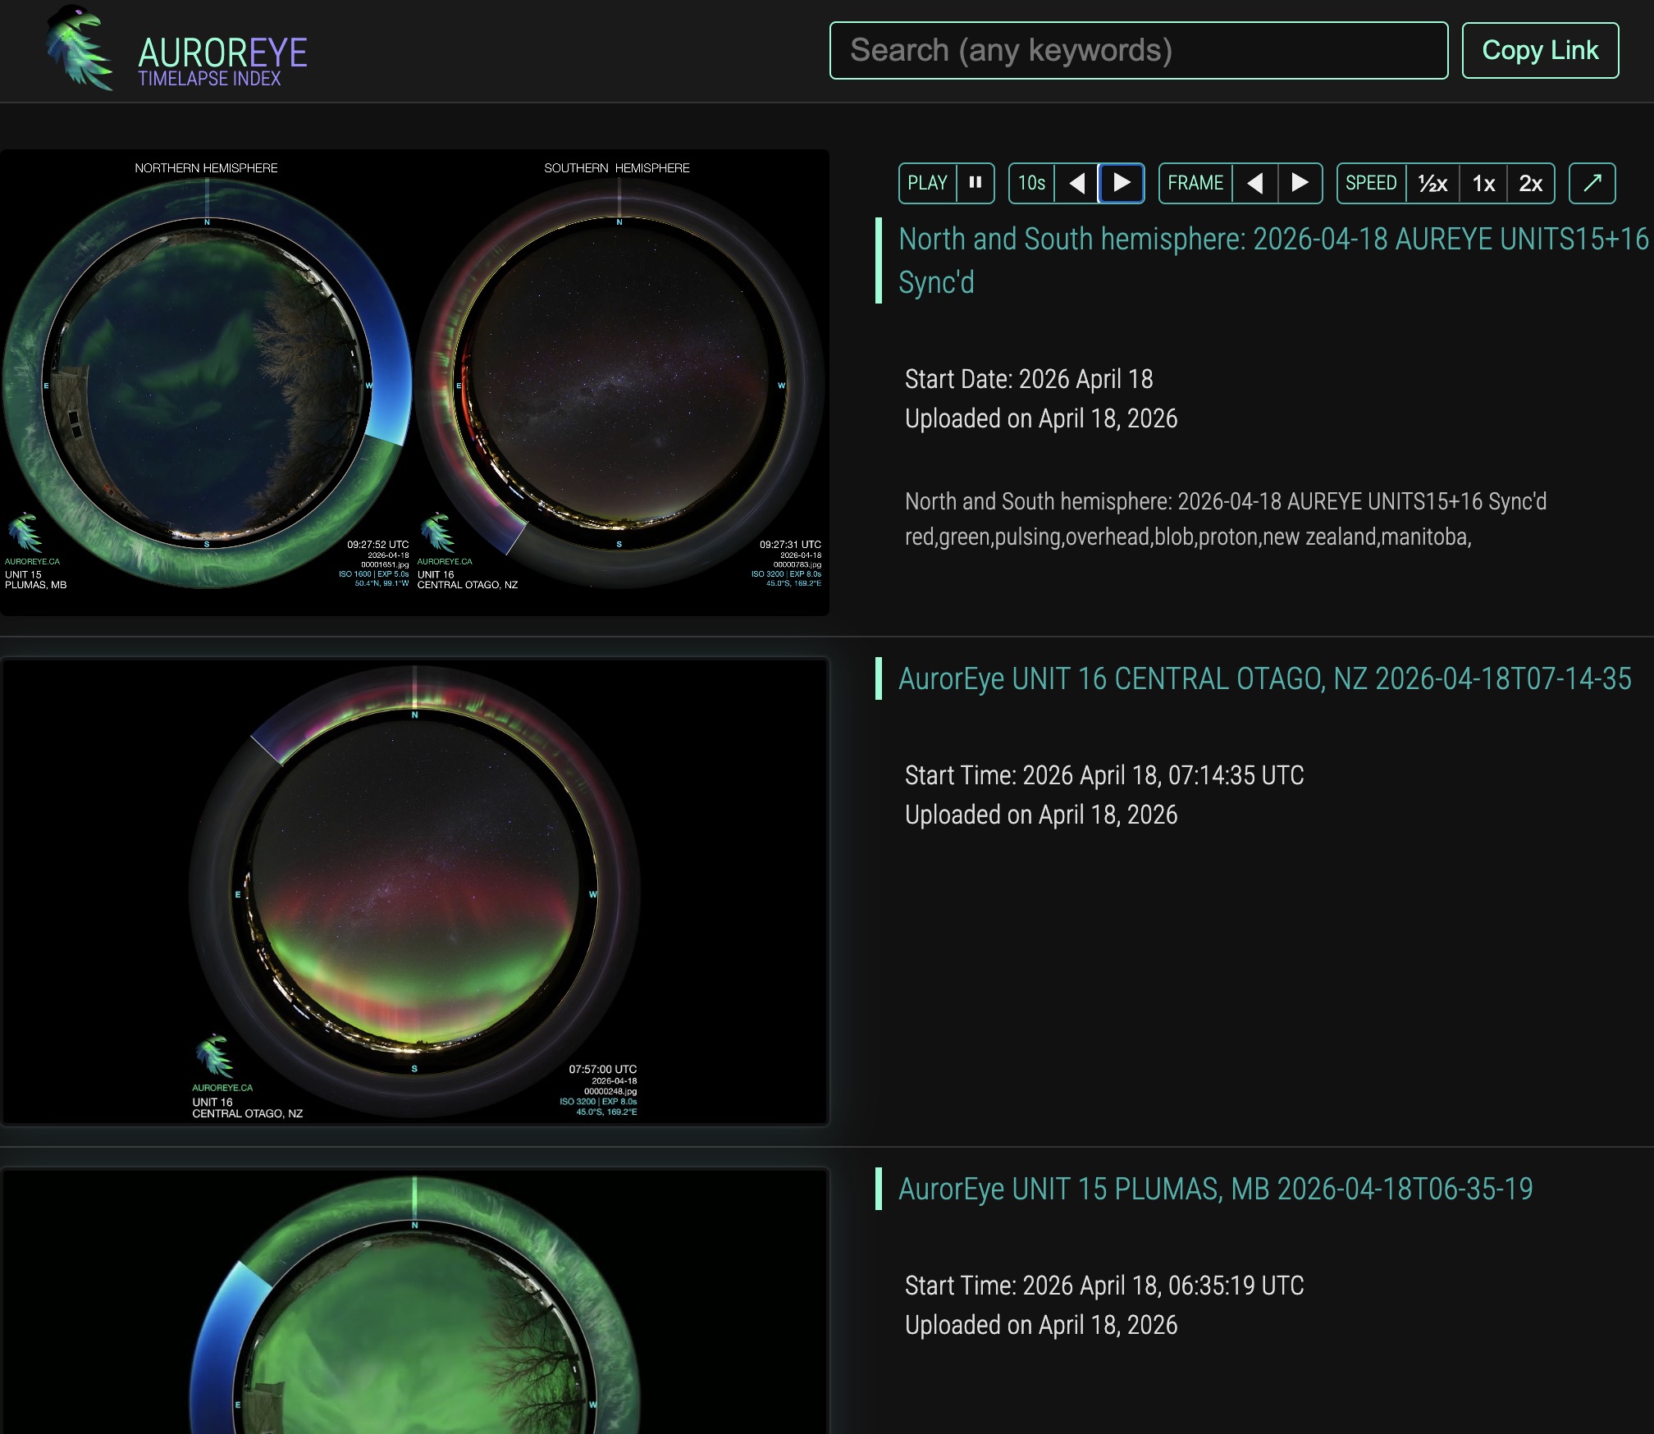The image size is (1654, 1434).
Task: Skip forward 10 seconds with right arrow
Action: (x=1121, y=183)
